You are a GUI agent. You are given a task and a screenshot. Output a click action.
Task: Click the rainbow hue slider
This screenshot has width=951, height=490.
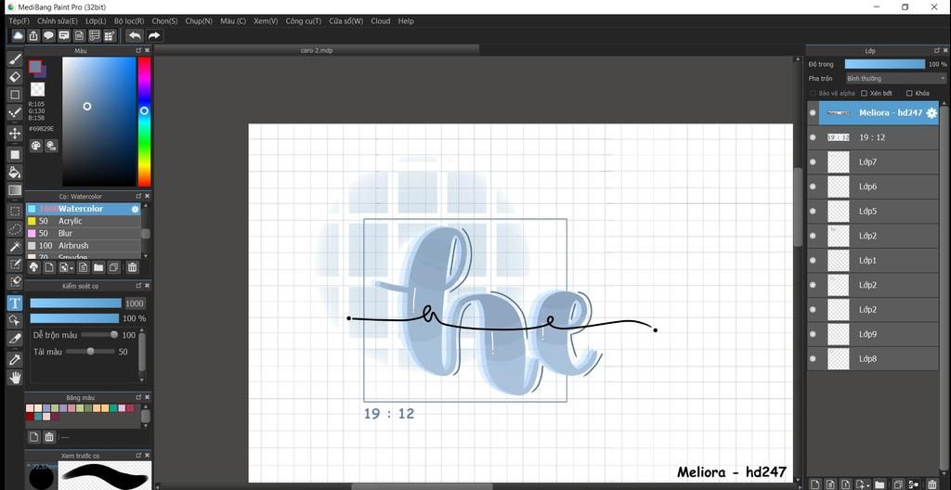[144, 122]
